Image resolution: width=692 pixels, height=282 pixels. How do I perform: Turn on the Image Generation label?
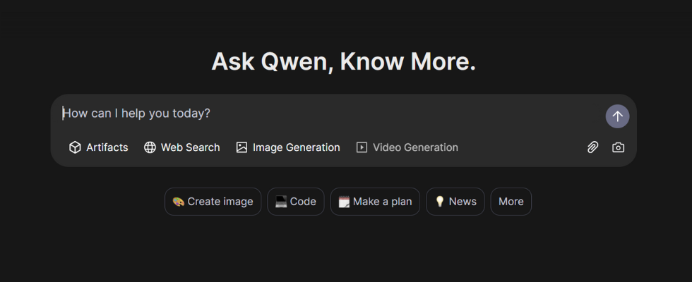(x=296, y=147)
